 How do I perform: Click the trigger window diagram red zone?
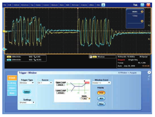tap(87, 83)
